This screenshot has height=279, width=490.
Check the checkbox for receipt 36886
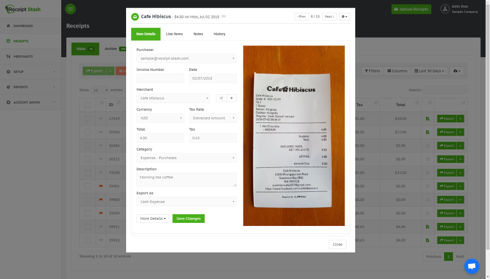click(x=88, y=145)
